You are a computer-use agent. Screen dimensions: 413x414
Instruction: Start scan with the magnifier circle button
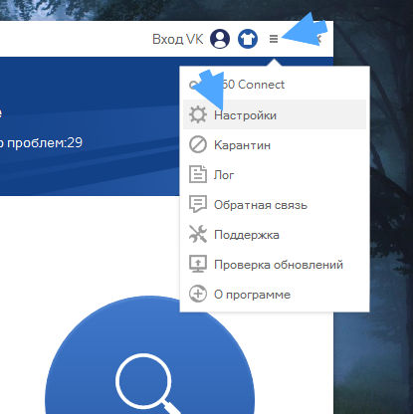(x=149, y=355)
